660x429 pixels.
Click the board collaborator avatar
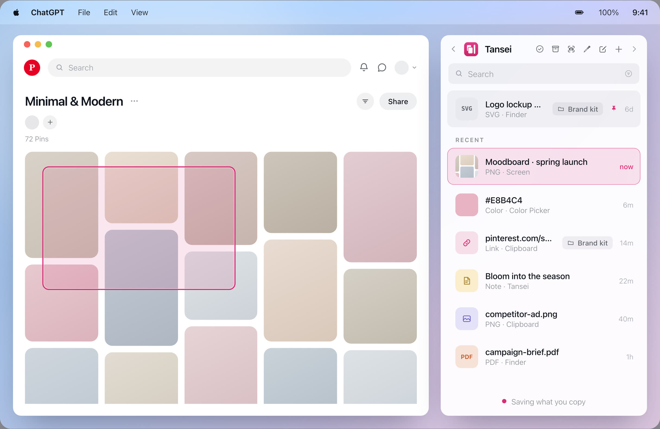point(32,122)
